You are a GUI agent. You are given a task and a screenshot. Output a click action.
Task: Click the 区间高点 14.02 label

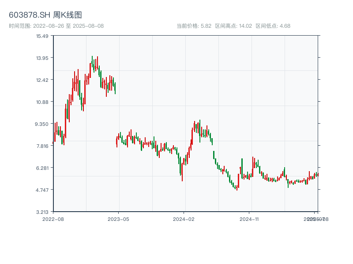(x=233, y=26)
